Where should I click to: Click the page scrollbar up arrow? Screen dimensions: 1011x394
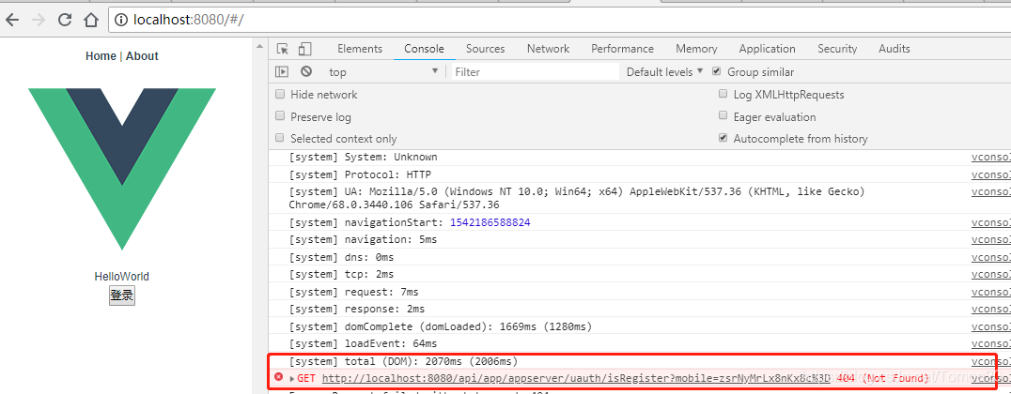[260, 47]
